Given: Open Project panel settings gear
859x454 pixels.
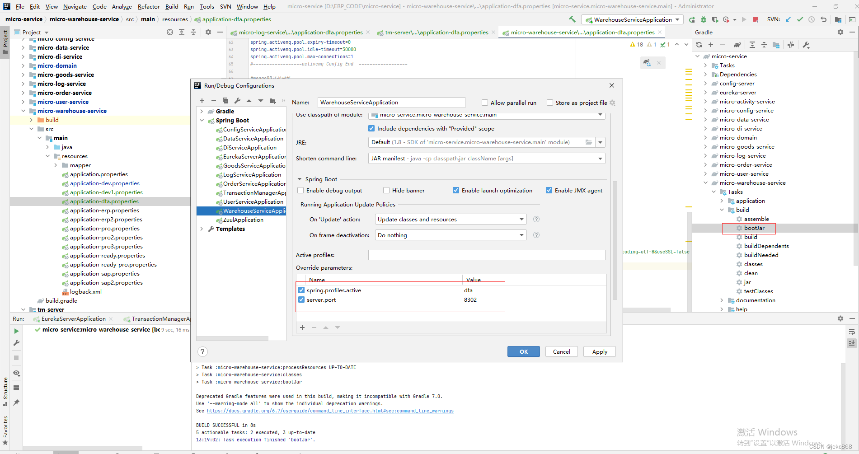Looking at the screenshot, I should (208, 32).
